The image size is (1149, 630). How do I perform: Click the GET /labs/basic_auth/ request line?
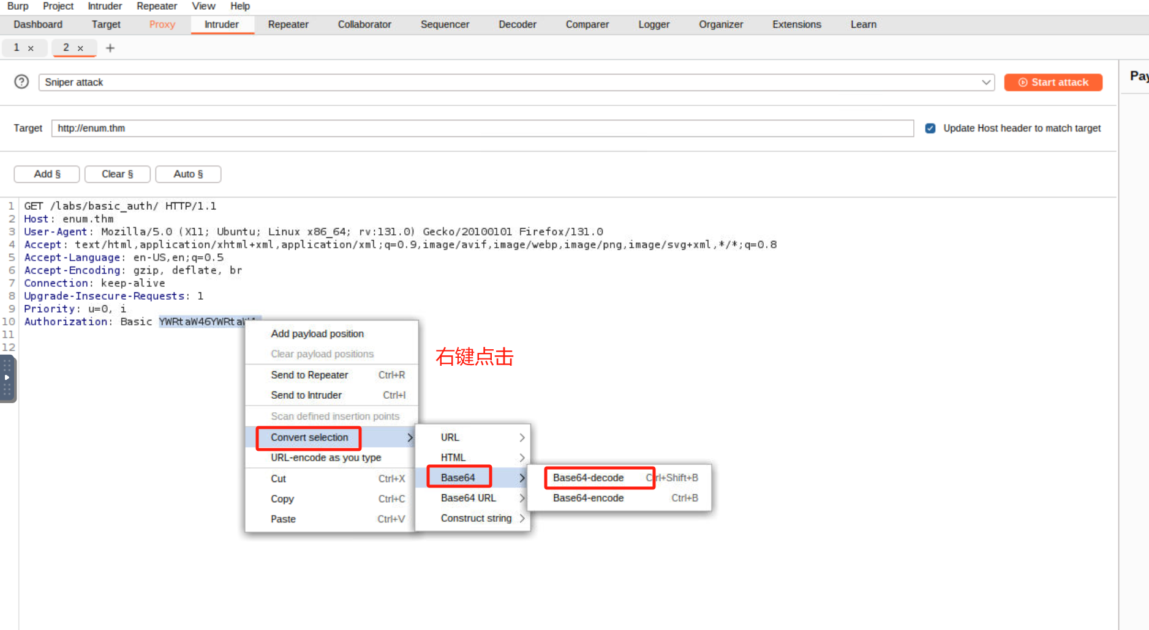pos(120,206)
